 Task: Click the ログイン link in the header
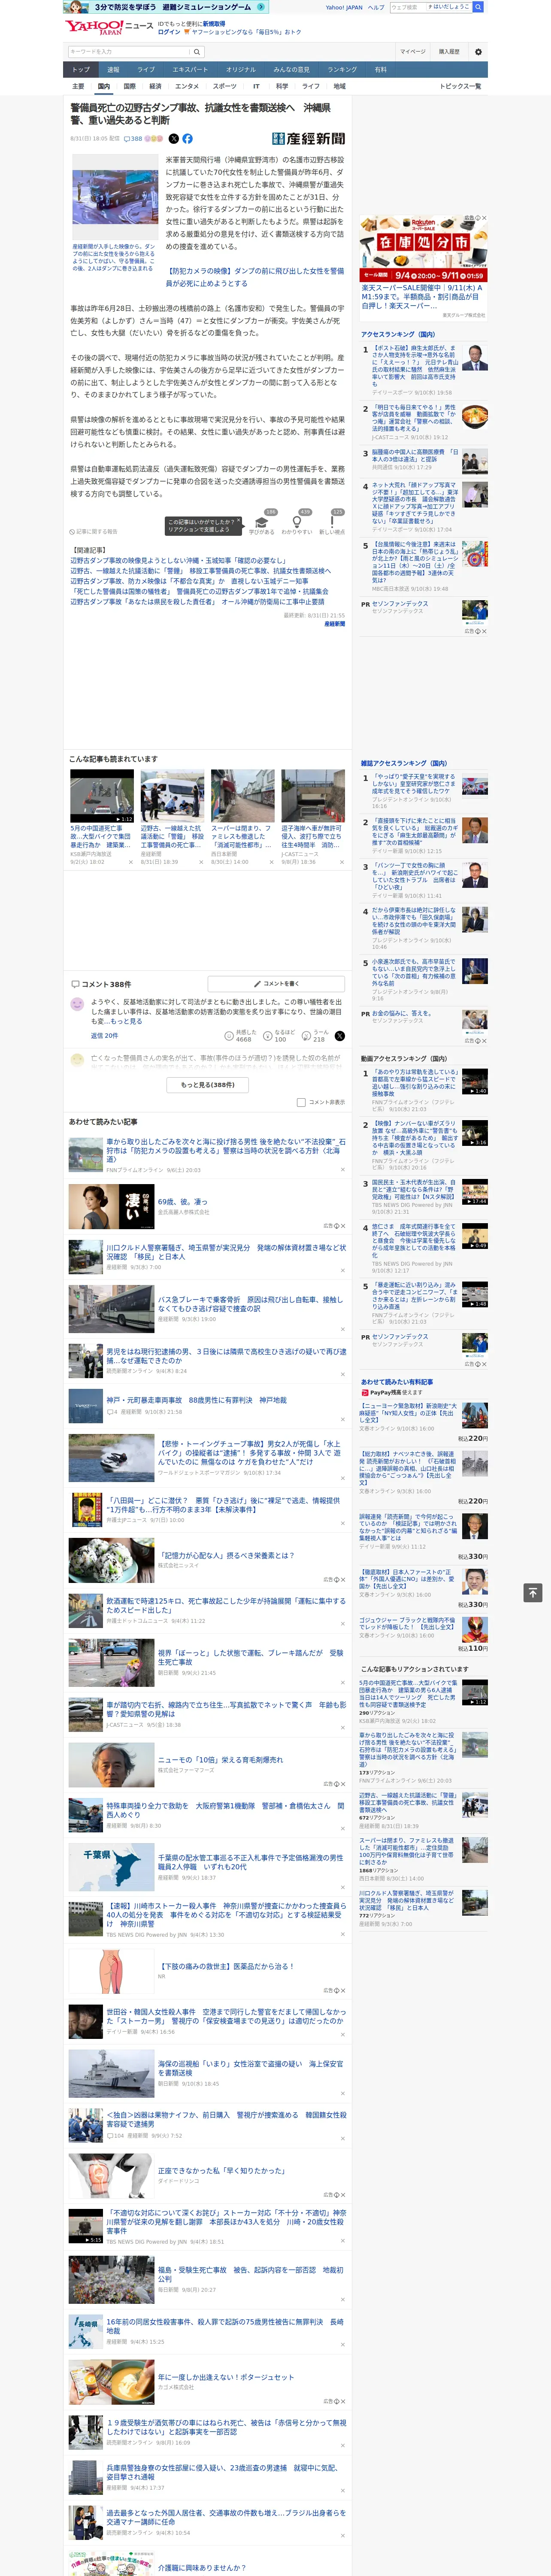click(x=169, y=32)
